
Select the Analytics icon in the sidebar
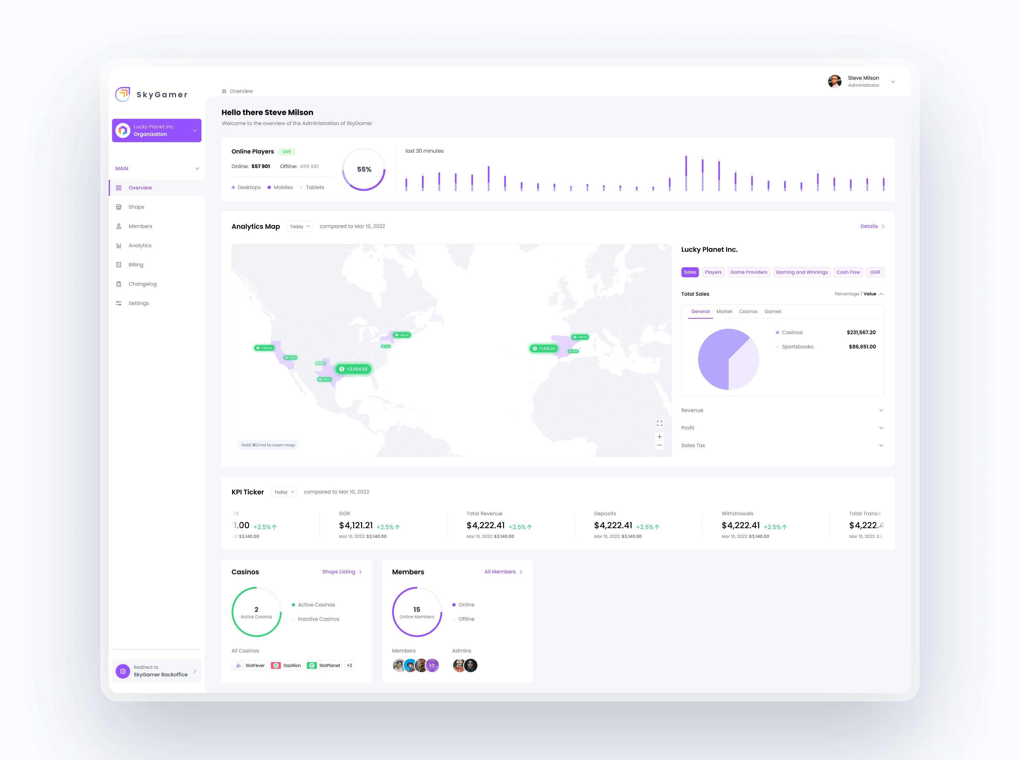(x=119, y=245)
